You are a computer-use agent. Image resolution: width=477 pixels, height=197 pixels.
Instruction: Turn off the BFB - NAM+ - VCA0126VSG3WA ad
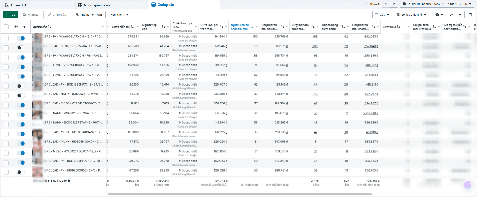click(21, 115)
